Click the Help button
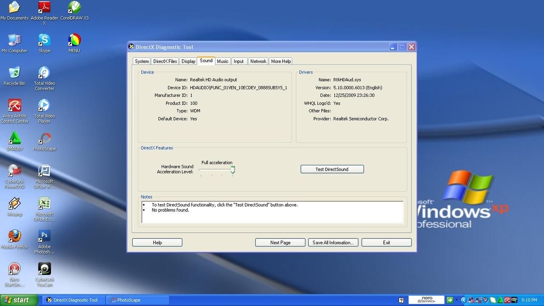 157,242
